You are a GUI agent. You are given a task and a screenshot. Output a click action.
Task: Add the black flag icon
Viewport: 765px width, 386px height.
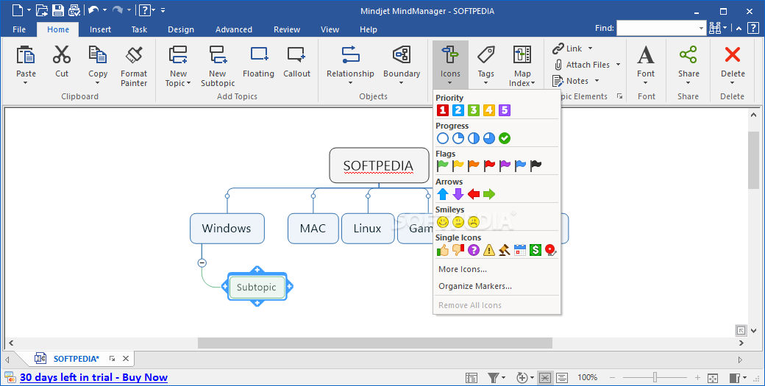pyautogui.click(x=535, y=166)
